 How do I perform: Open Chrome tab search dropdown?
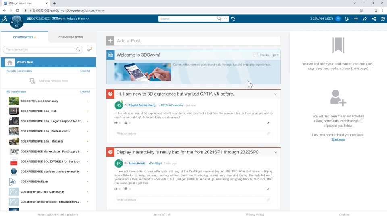coord(354,3)
